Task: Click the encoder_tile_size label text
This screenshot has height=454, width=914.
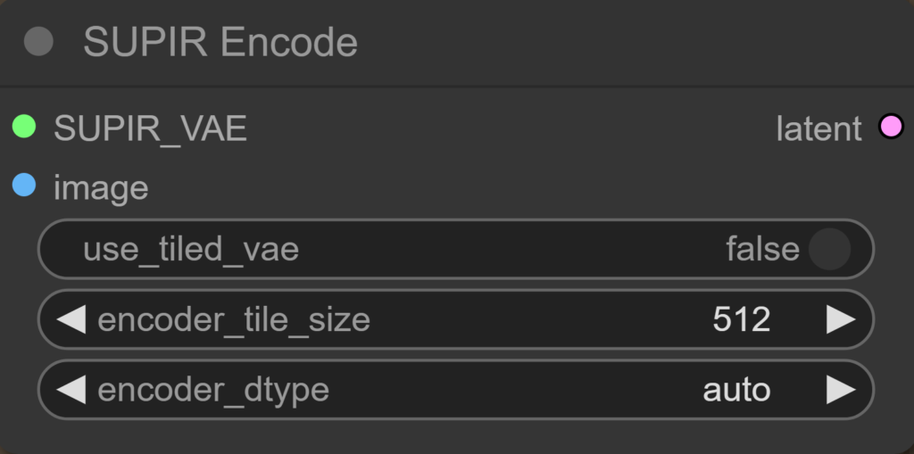Action: coord(234,319)
